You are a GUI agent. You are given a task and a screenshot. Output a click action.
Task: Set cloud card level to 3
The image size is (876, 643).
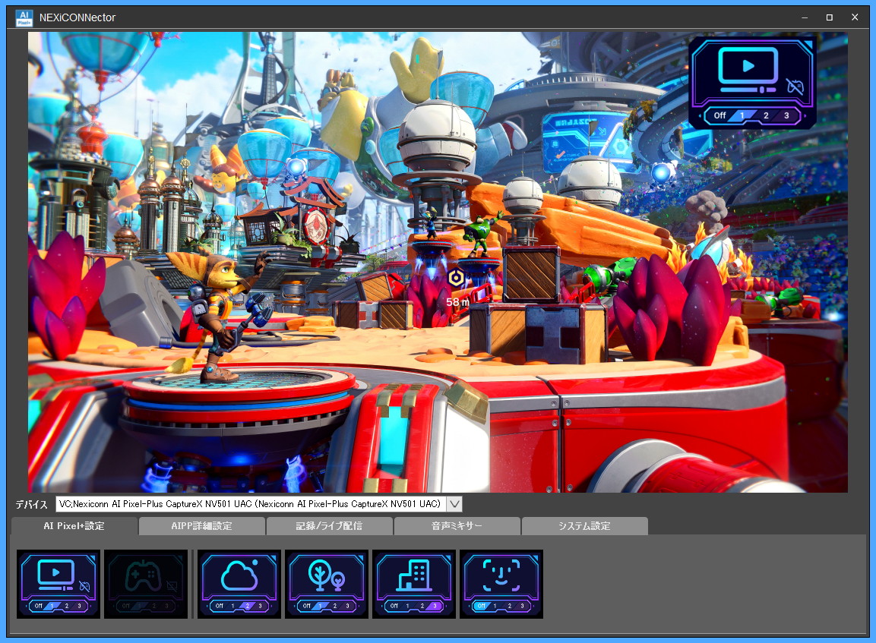(x=260, y=606)
